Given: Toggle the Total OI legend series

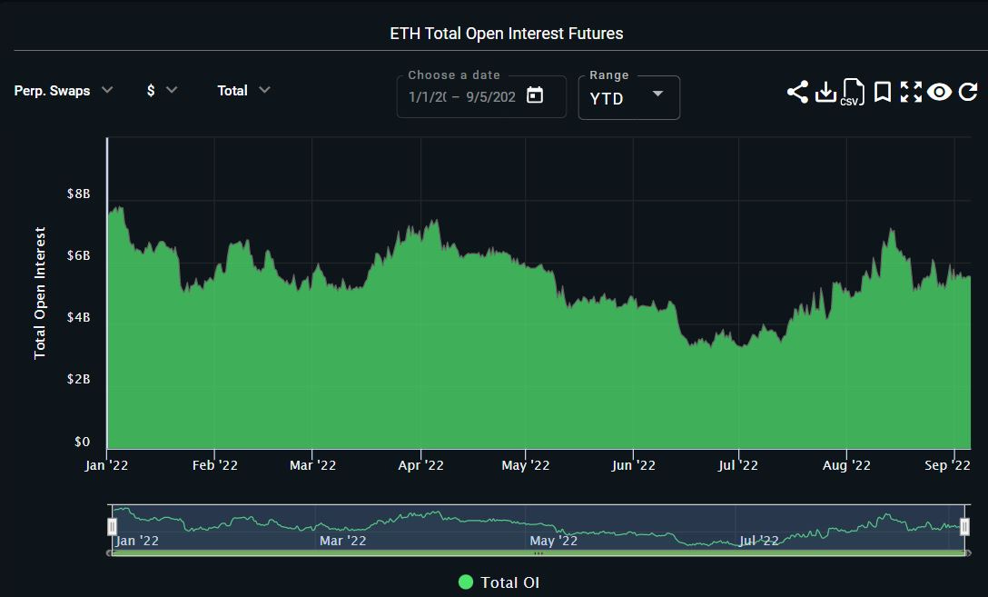Looking at the screenshot, I should pos(499,582).
